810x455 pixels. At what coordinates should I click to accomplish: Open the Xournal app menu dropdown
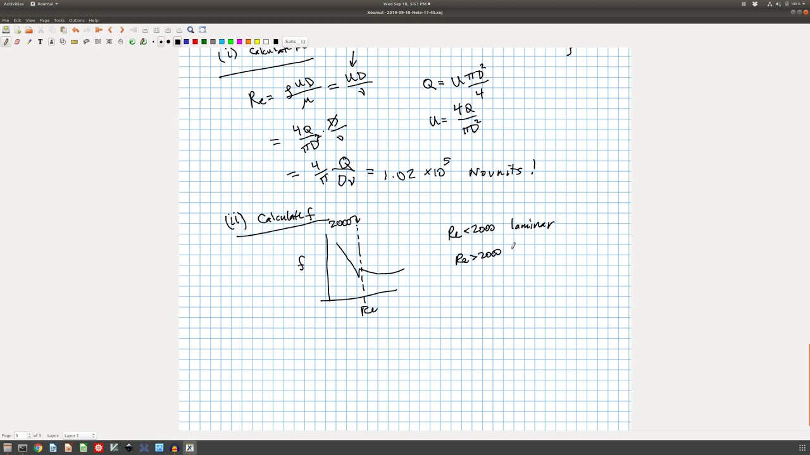pos(44,4)
